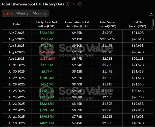This screenshot has height=127, width=155.
Task: Select the Aug 6,2025 date cell
Action: point(17,39)
